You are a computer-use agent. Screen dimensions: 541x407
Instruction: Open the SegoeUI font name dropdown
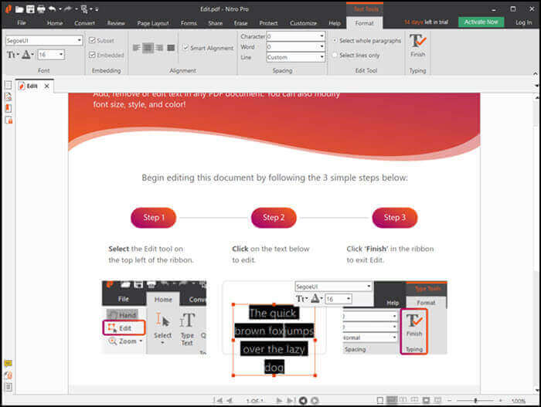pyautogui.click(x=79, y=40)
